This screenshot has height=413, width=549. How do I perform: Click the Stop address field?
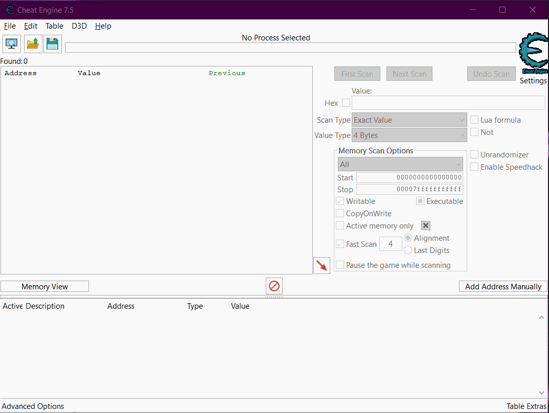[409, 189]
